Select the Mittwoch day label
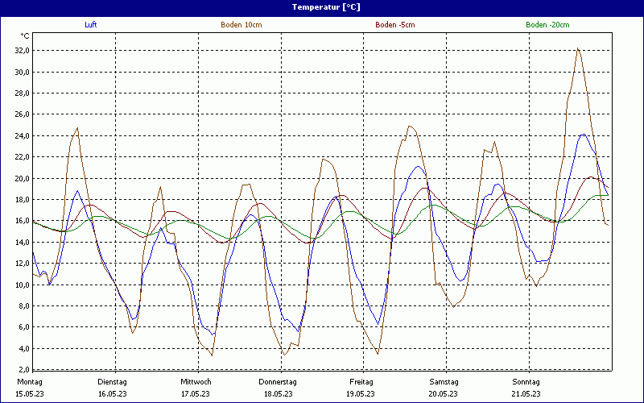Viewport: 644px width, 403px height. tap(196, 381)
